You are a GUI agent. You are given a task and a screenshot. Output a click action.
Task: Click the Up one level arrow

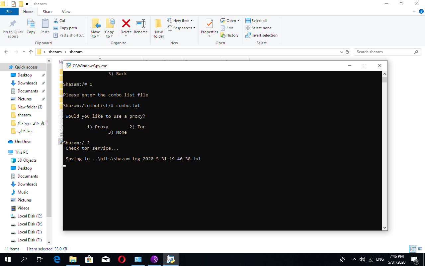tap(31, 52)
